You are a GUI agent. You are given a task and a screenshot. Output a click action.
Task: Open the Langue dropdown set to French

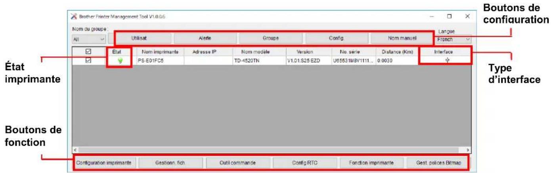click(453, 40)
